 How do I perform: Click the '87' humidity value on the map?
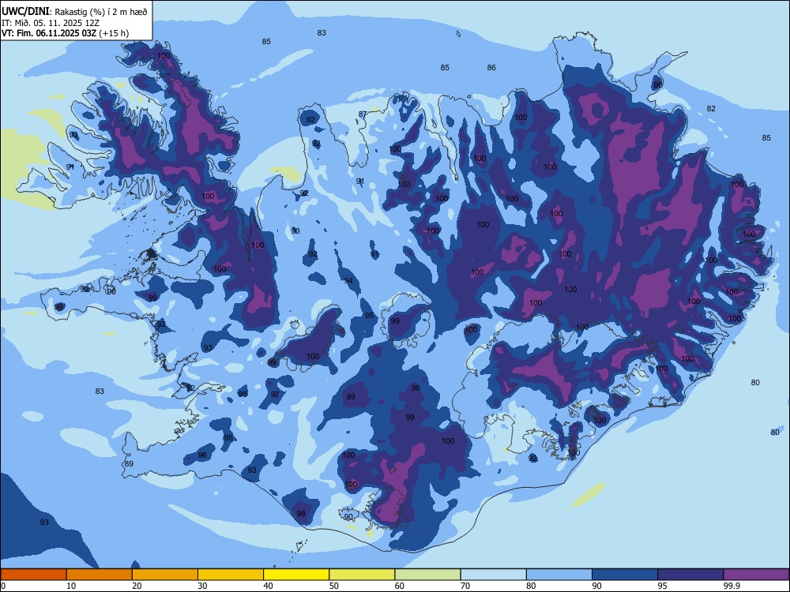[x=363, y=114]
